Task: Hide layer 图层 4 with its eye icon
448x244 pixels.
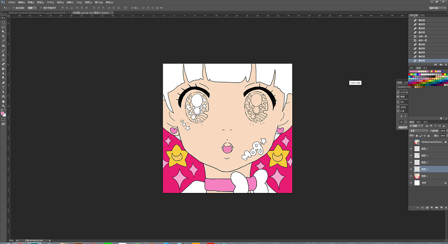Action: 411,156
